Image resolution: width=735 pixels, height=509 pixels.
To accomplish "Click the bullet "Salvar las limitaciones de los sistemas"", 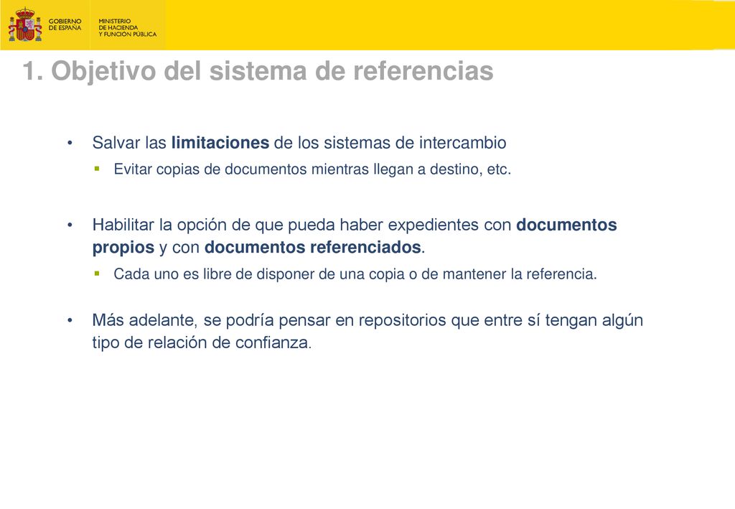I will (x=299, y=142).
